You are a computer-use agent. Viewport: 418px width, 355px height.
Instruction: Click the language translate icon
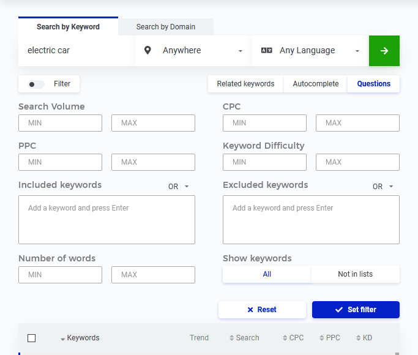(267, 50)
